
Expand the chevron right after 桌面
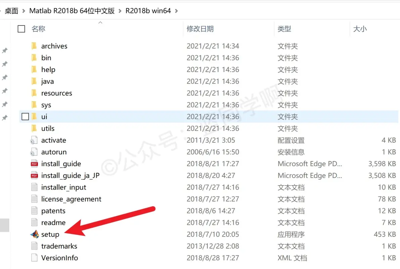[x=24, y=11]
